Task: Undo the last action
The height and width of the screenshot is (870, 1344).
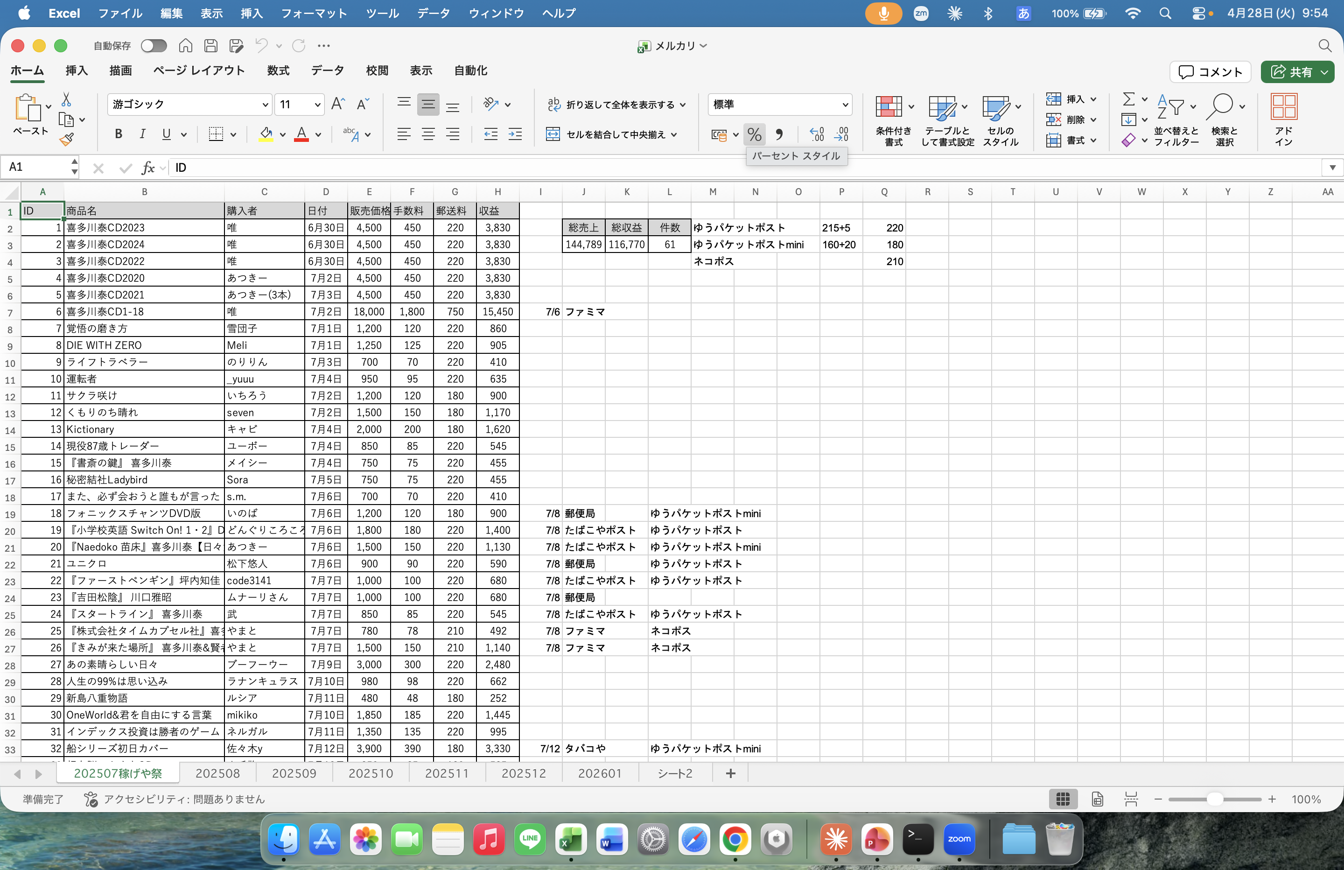Action: 261,46
